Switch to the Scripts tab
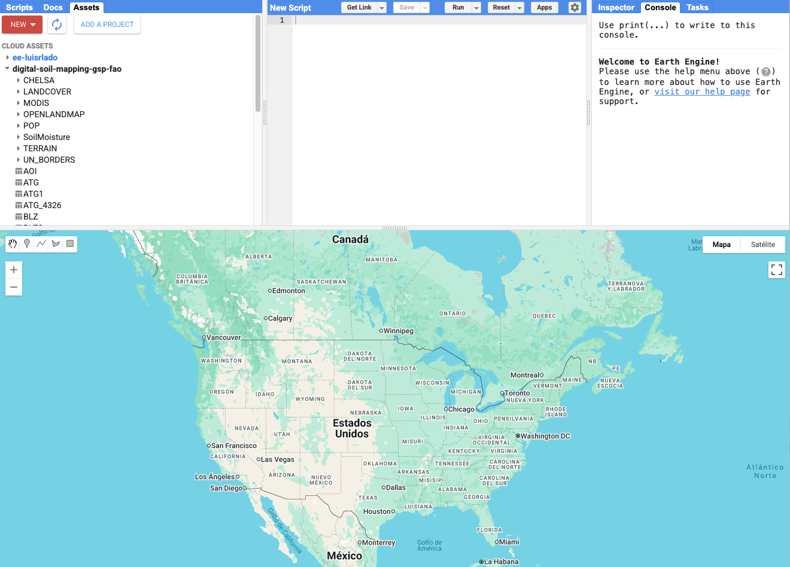790x567 pixels. point(19,8)
